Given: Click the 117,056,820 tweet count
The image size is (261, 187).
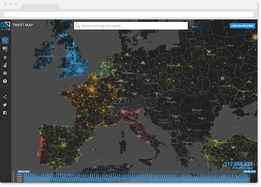Looking at the screenshot, I should click(238, 164).
